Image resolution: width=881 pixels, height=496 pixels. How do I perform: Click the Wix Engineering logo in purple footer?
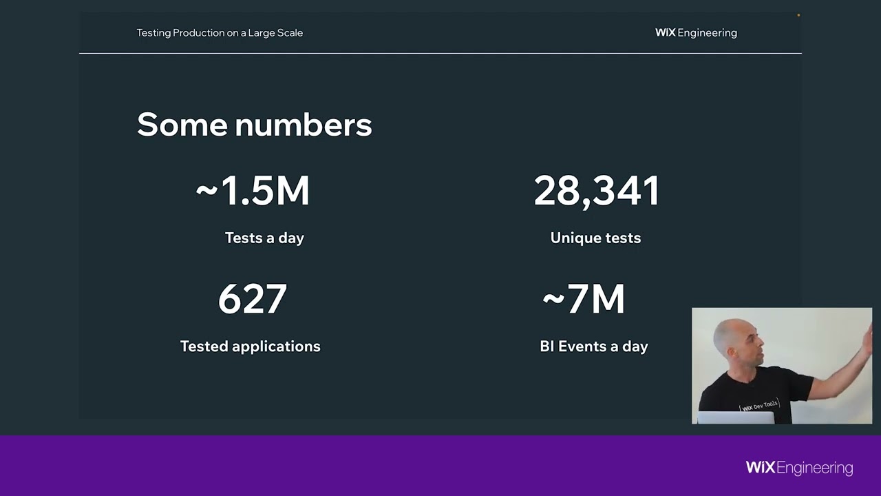pos(799,468)
